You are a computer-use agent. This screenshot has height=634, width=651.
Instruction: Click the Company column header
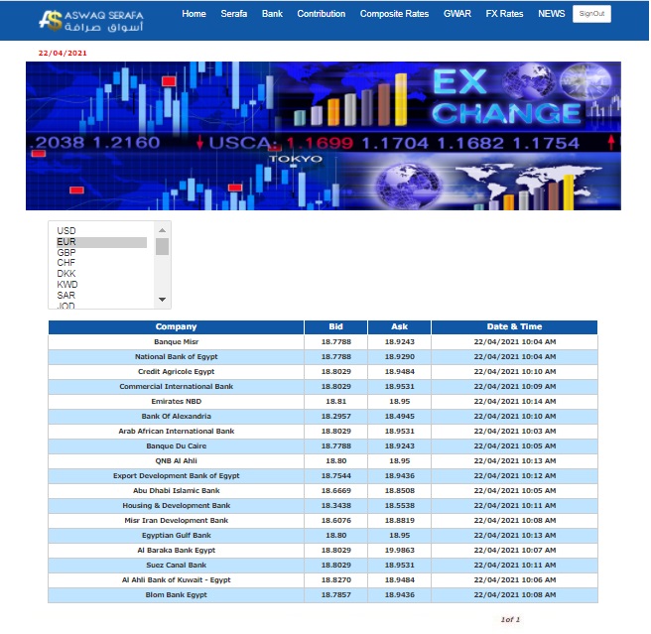tap(176, 326)
